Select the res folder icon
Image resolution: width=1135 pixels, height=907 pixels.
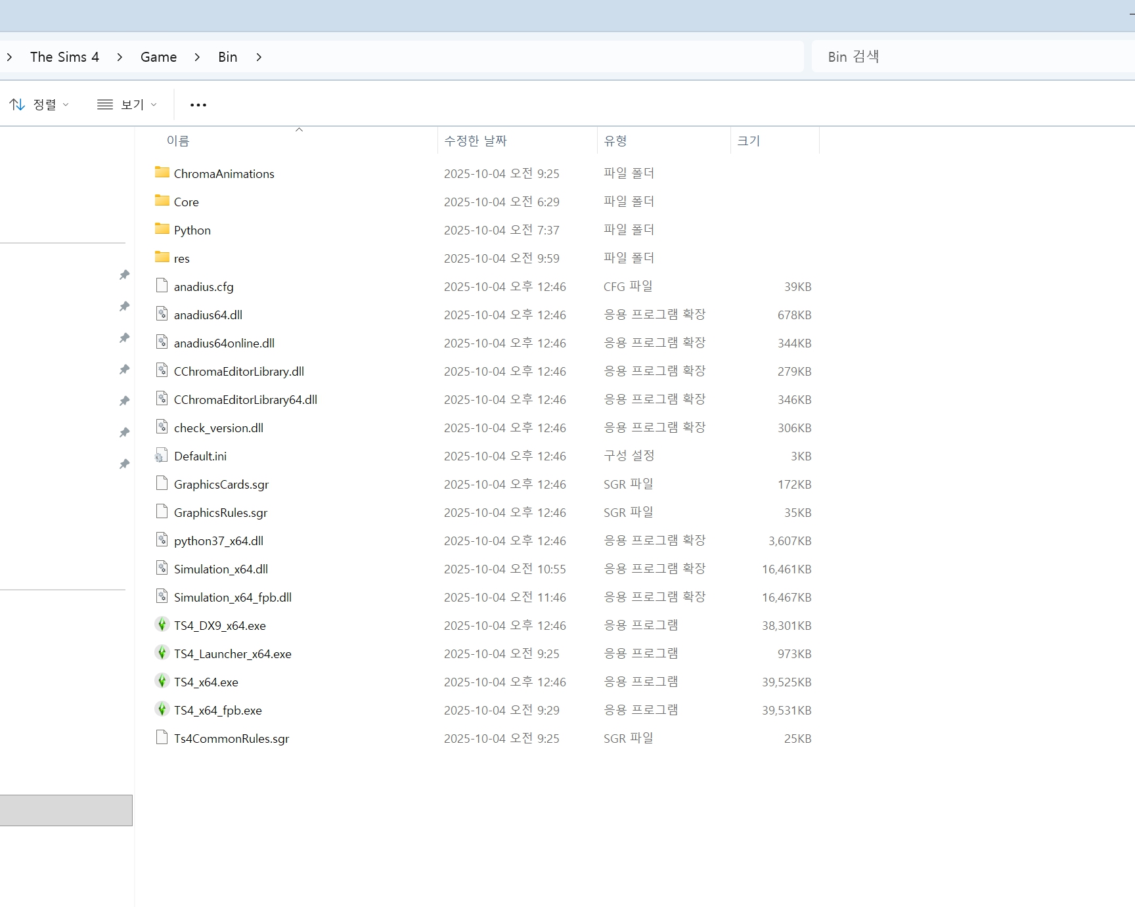pos(162,257)
